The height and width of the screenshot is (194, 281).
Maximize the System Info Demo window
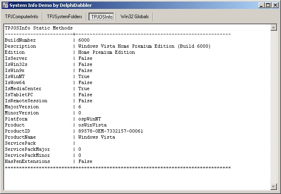[x=268, y=5]
